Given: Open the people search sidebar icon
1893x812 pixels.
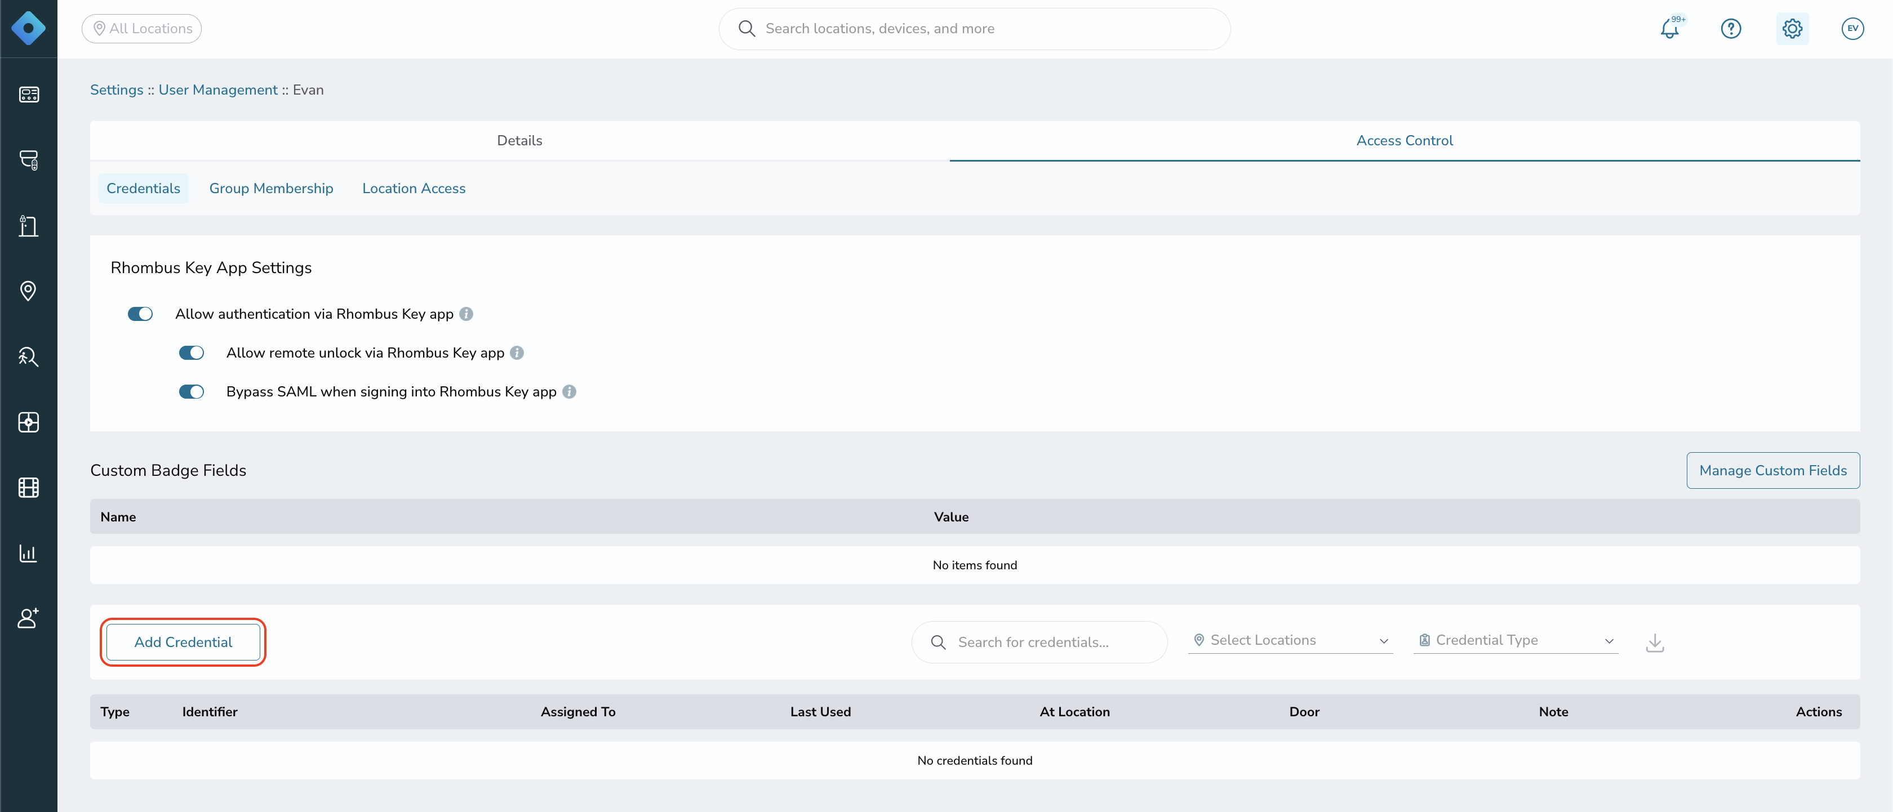Looking at the screenshot, I should click(x=29, y=356).
